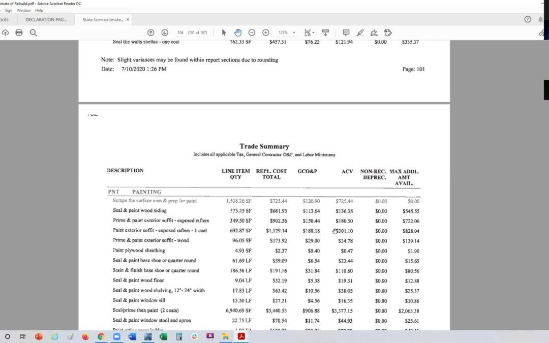549x343 pixels.
Task: Open the Help menu
Action: (x=39, y=10)
